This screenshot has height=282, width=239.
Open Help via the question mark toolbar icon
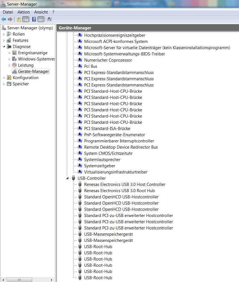pos(34,19)
